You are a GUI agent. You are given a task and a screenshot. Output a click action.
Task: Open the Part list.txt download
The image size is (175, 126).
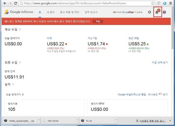tap(58, 120)
